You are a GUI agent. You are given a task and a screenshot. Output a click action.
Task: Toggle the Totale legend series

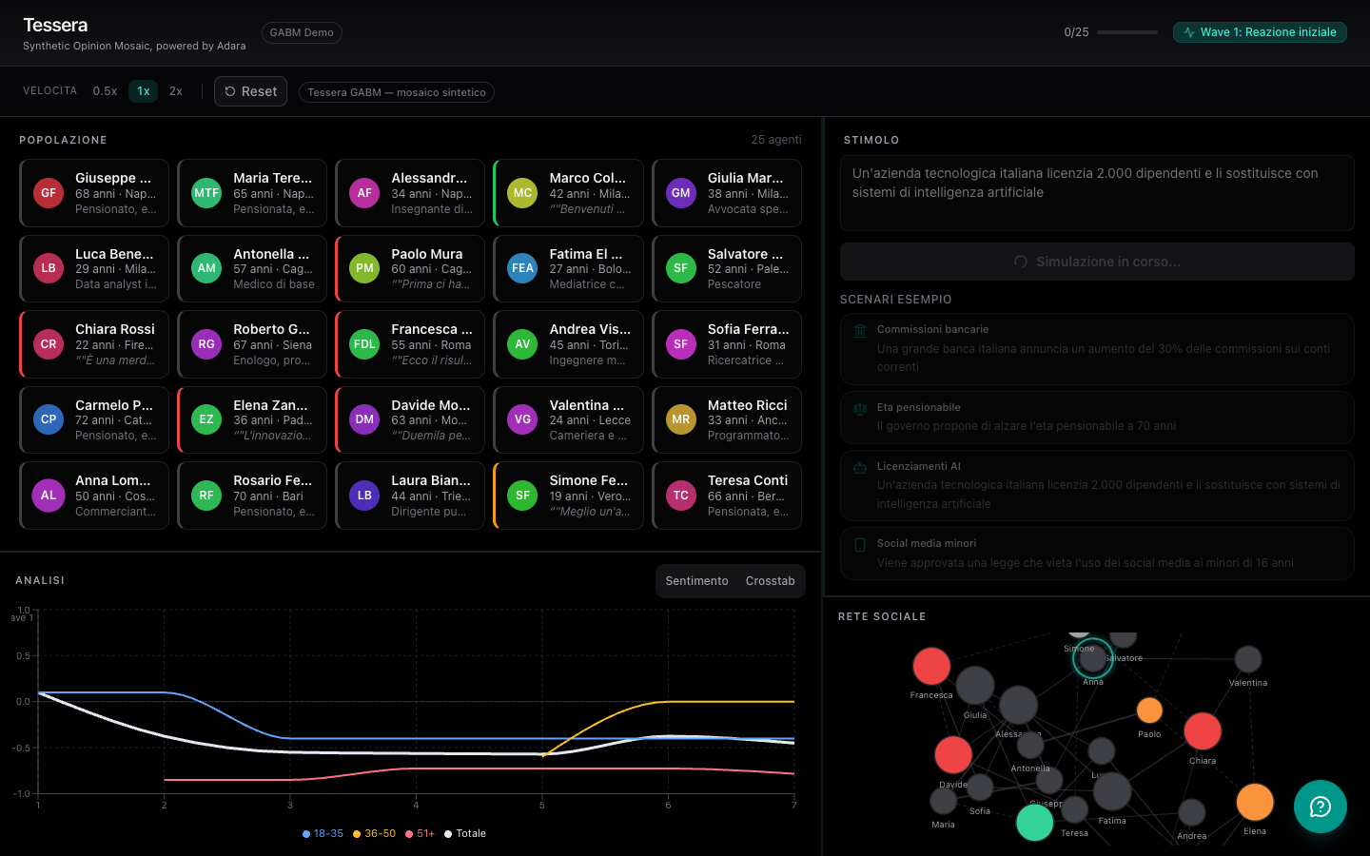pos(465,833)
